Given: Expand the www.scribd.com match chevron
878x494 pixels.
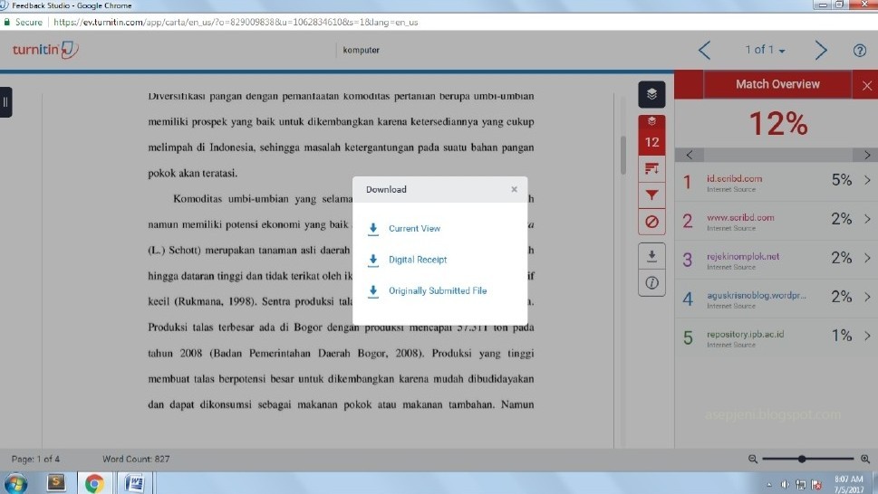Looking at the screenshot, I should click(x=867, y=219).
